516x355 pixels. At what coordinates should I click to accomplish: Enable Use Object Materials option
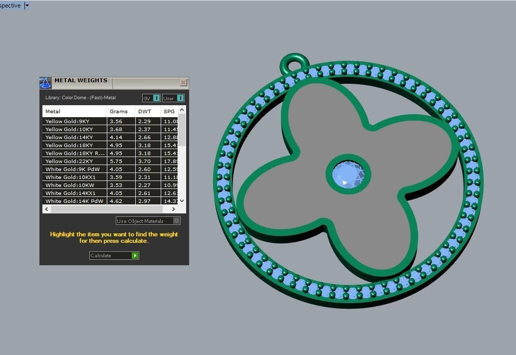point(148,221)
